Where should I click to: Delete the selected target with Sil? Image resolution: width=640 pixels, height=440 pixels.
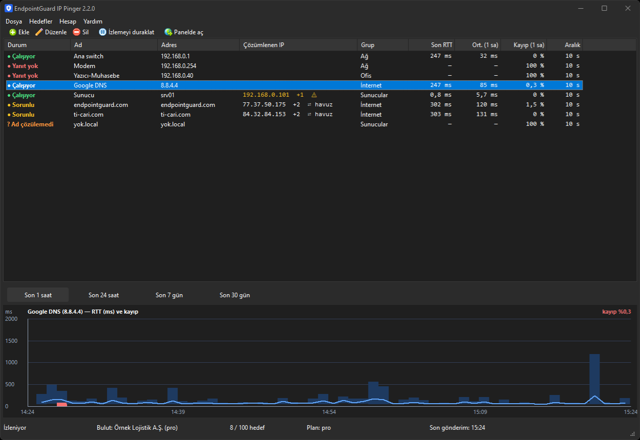point(81,32)
